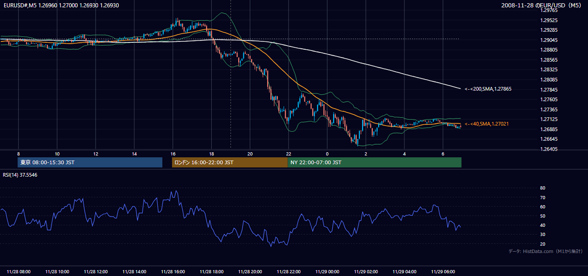Select the 40 SMA label reading 1.27021
The height and width of the screenshot is (276, 588).
pyautogui.click(x=487, y=124)
